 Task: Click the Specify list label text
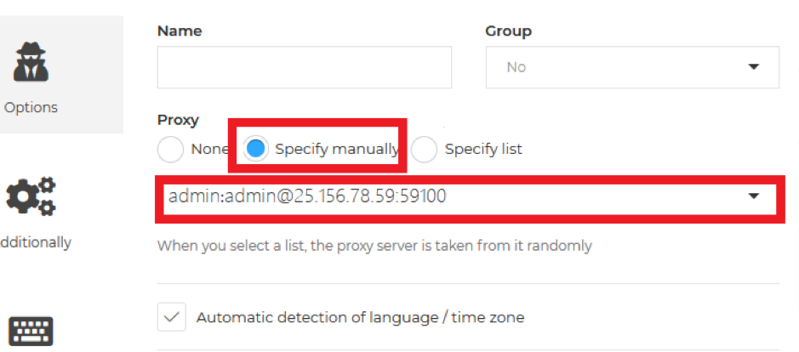483,150
